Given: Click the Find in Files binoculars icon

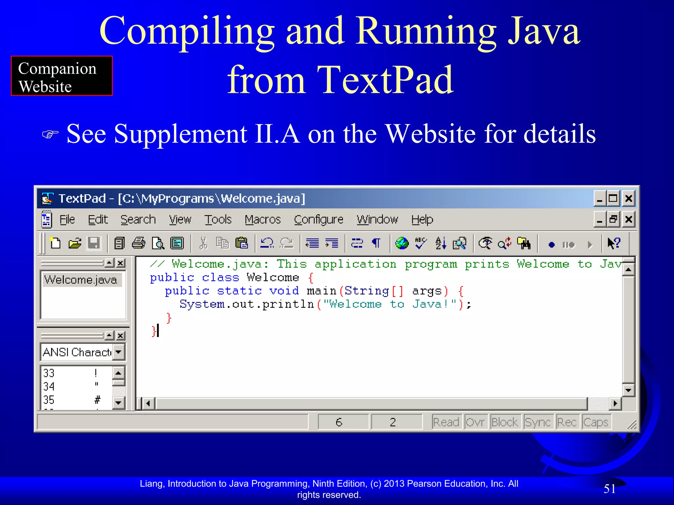Looking at the screenshot, I should coord(524,244).
